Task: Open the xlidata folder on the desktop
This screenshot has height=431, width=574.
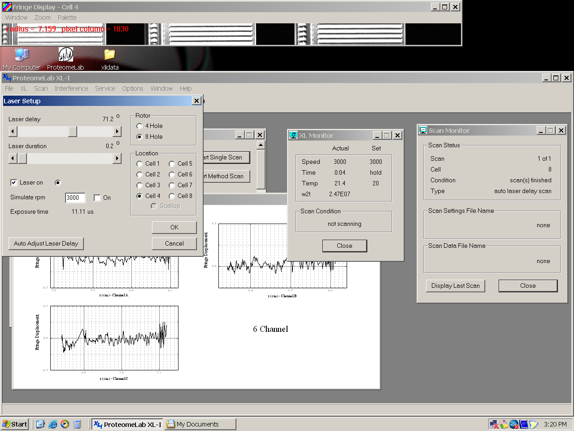Action: [109, 55]
